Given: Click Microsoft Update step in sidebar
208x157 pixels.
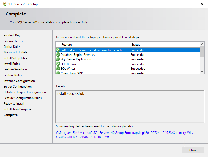Looking at the screenshot, I should (x=15, y=52).
